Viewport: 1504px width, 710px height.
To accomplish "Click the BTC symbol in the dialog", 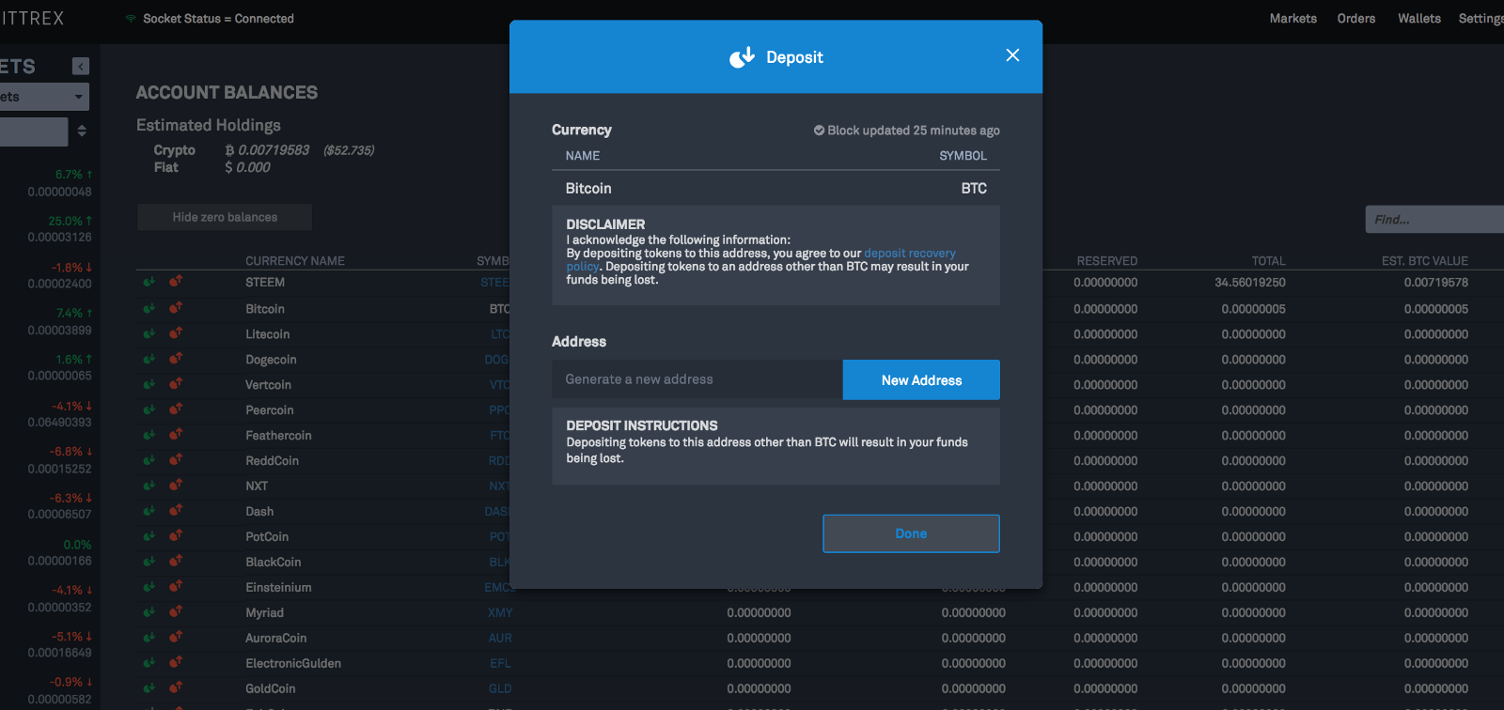I will [974, 189].
